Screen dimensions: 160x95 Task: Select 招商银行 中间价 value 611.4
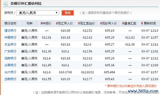click(47, 58)
